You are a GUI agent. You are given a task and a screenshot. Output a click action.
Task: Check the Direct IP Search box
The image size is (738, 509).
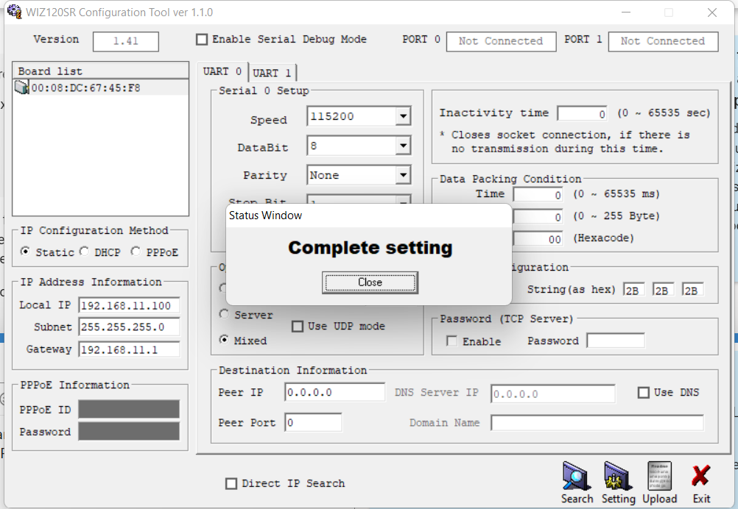231,483
